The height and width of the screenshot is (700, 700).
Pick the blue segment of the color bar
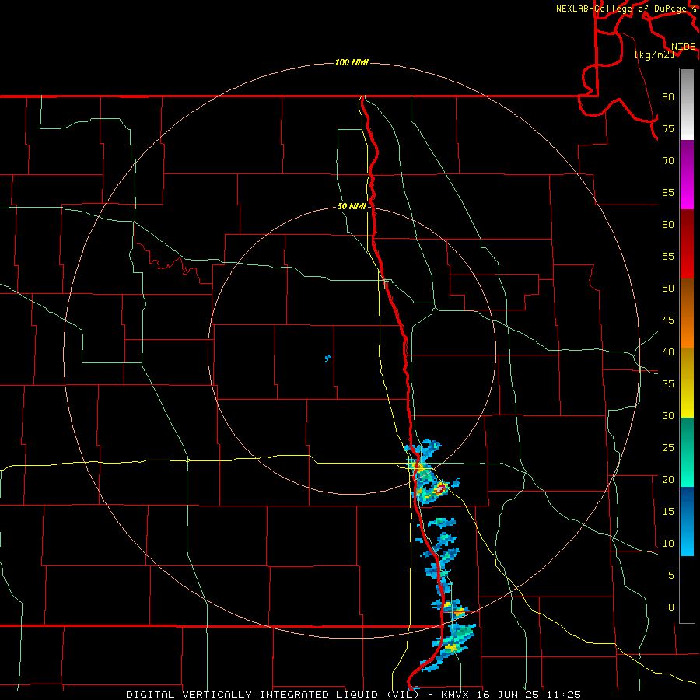click(x=687, y=521)
